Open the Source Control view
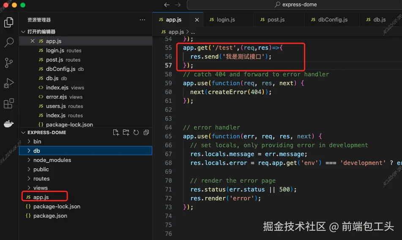 (9, 63)
